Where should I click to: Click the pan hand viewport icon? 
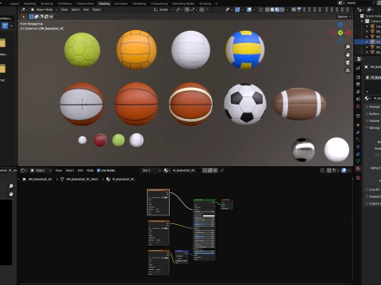pyautogui.click(x=348, y=55)
